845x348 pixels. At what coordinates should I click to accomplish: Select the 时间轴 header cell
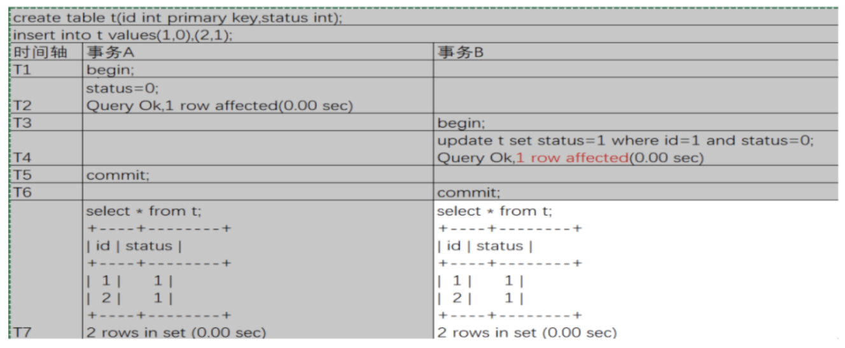click(x=46, y=52)
